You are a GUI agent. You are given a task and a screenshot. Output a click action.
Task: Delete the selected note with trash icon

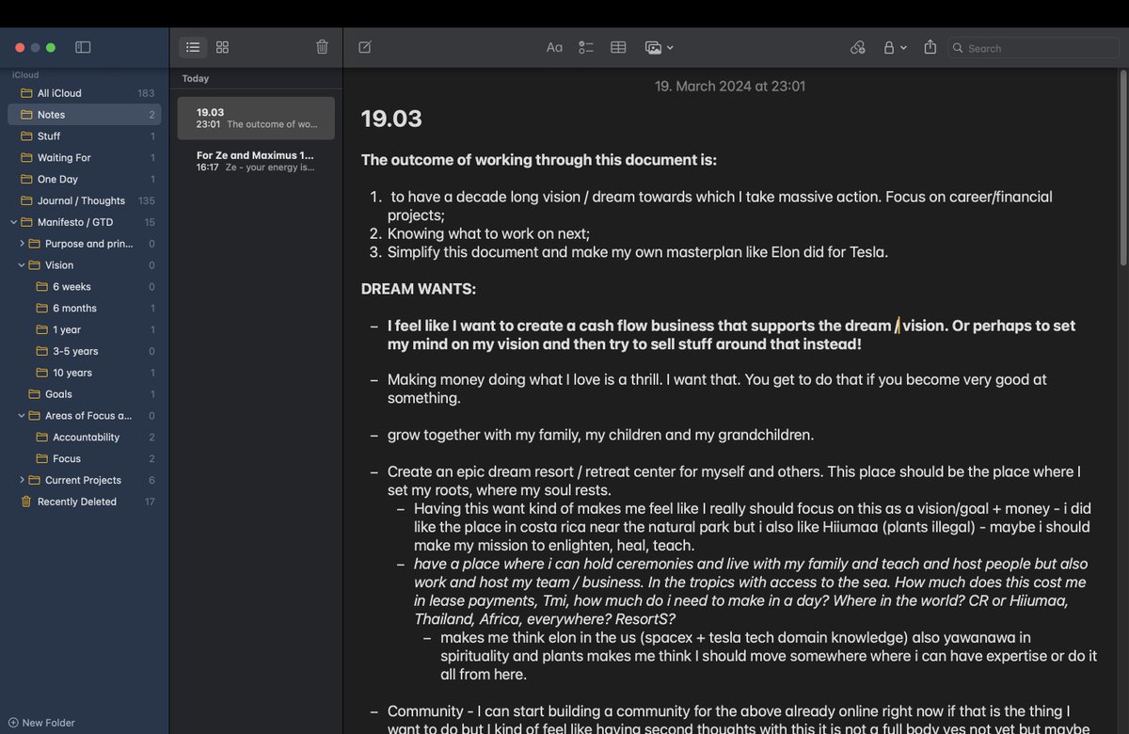[322, 47]
